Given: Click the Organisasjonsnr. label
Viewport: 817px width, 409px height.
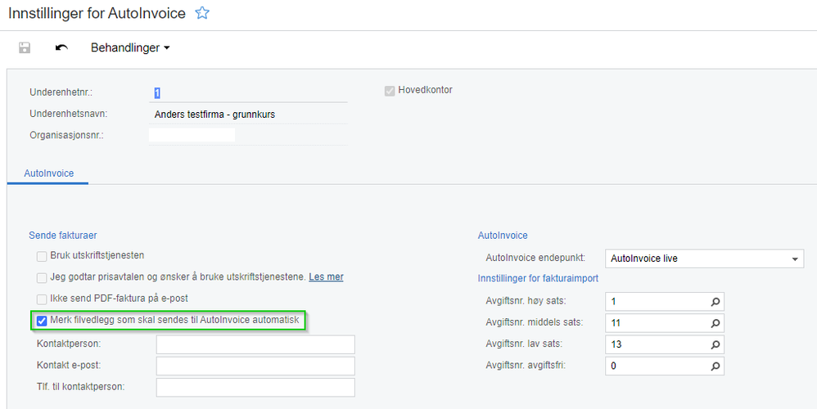Looking at the screenshot, I should (x=66, y=135).
